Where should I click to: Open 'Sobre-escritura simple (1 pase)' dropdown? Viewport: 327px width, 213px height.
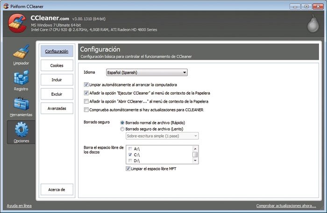click(x=162, y=136)
